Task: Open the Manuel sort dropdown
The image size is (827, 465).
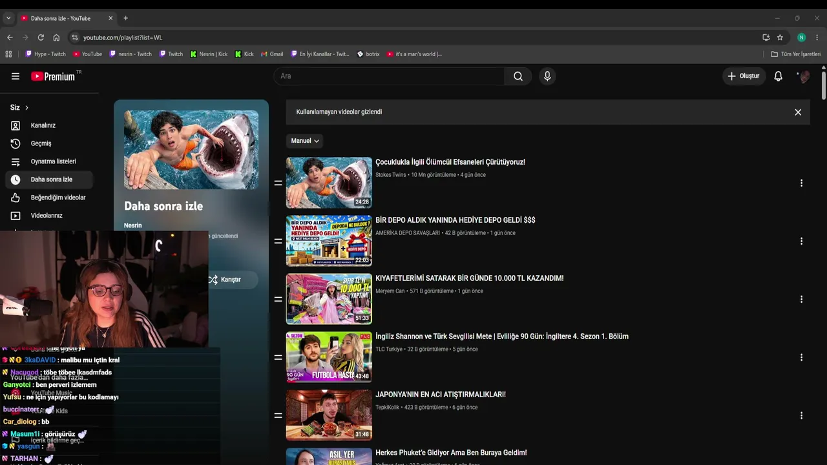Action: point(305,141)
